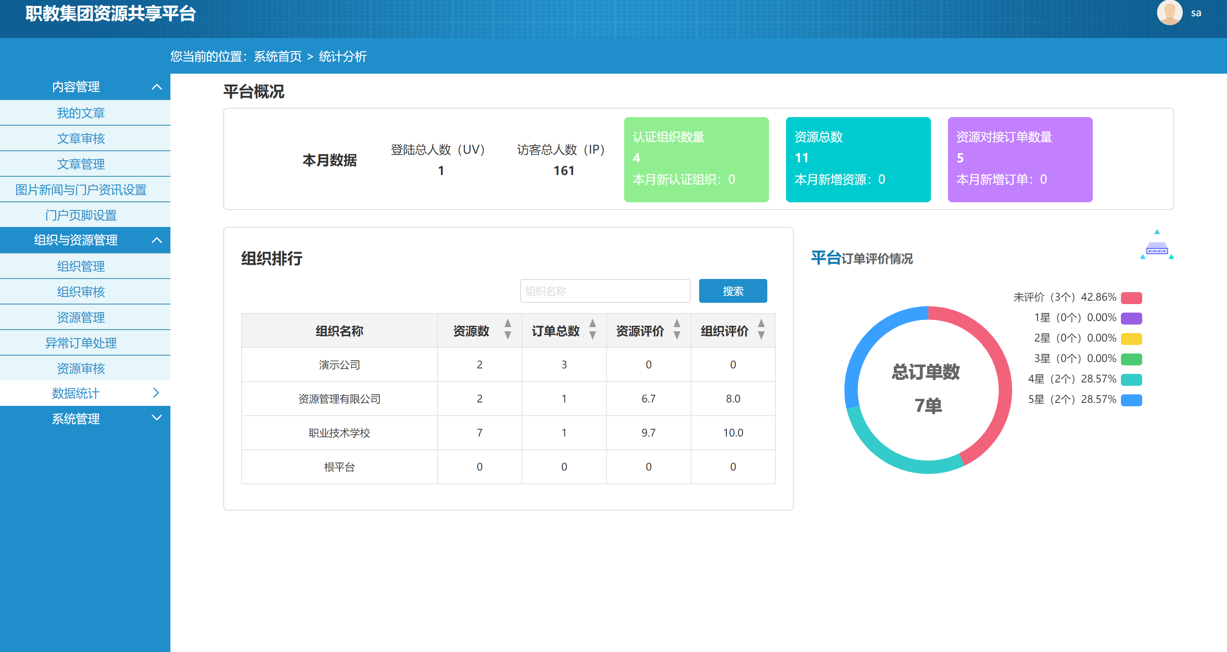The width and height of the screenshot is (1227, 652).
Task: Sort table by 组织评价 column arrows
Action: click(761, 330)
